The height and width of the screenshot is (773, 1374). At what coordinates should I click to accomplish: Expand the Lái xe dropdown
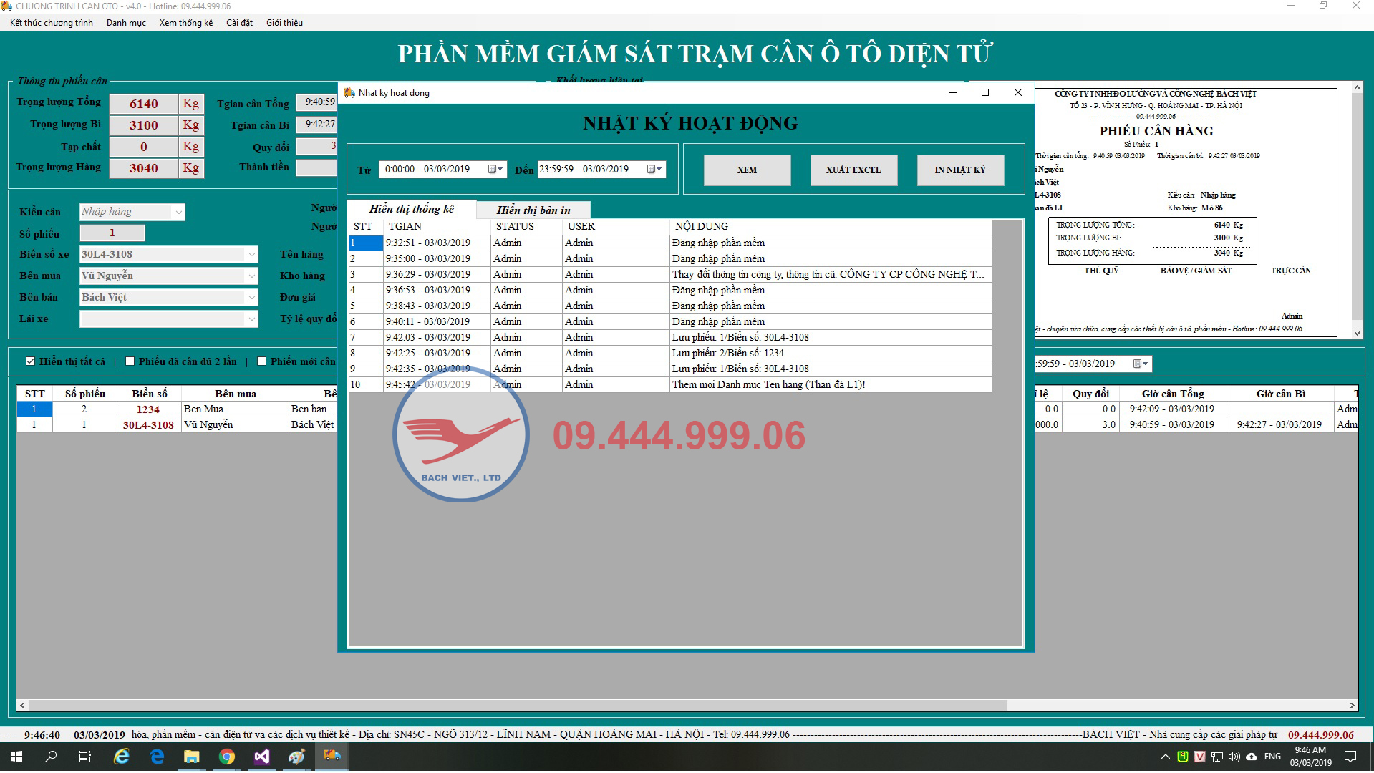(x=251, y=319)
